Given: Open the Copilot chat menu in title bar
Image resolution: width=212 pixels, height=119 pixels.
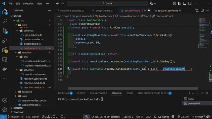Looking at the screenshot, I should pos(153,4).
